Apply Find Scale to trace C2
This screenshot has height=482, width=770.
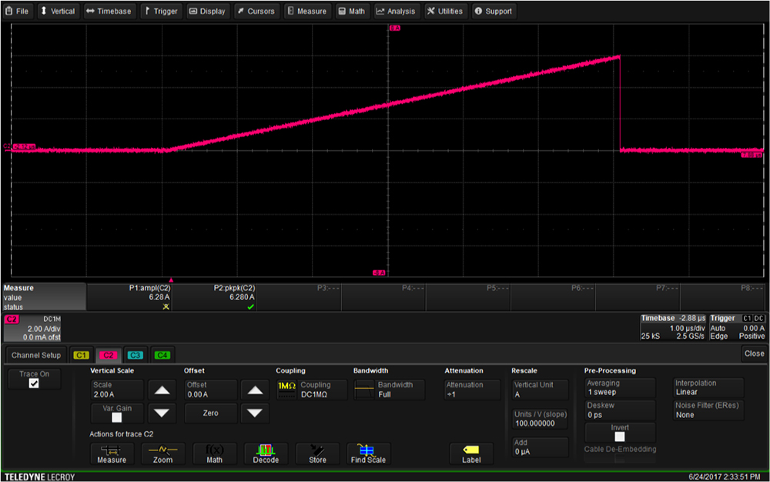click(368, 454)
